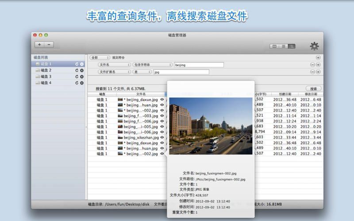
Task: Click the plus button to add a disk
Action: [39, 45]
